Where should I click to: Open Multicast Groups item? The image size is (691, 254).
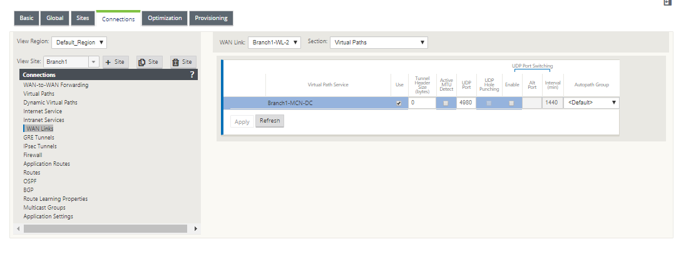pyautogui.click(x=44, y=207)
